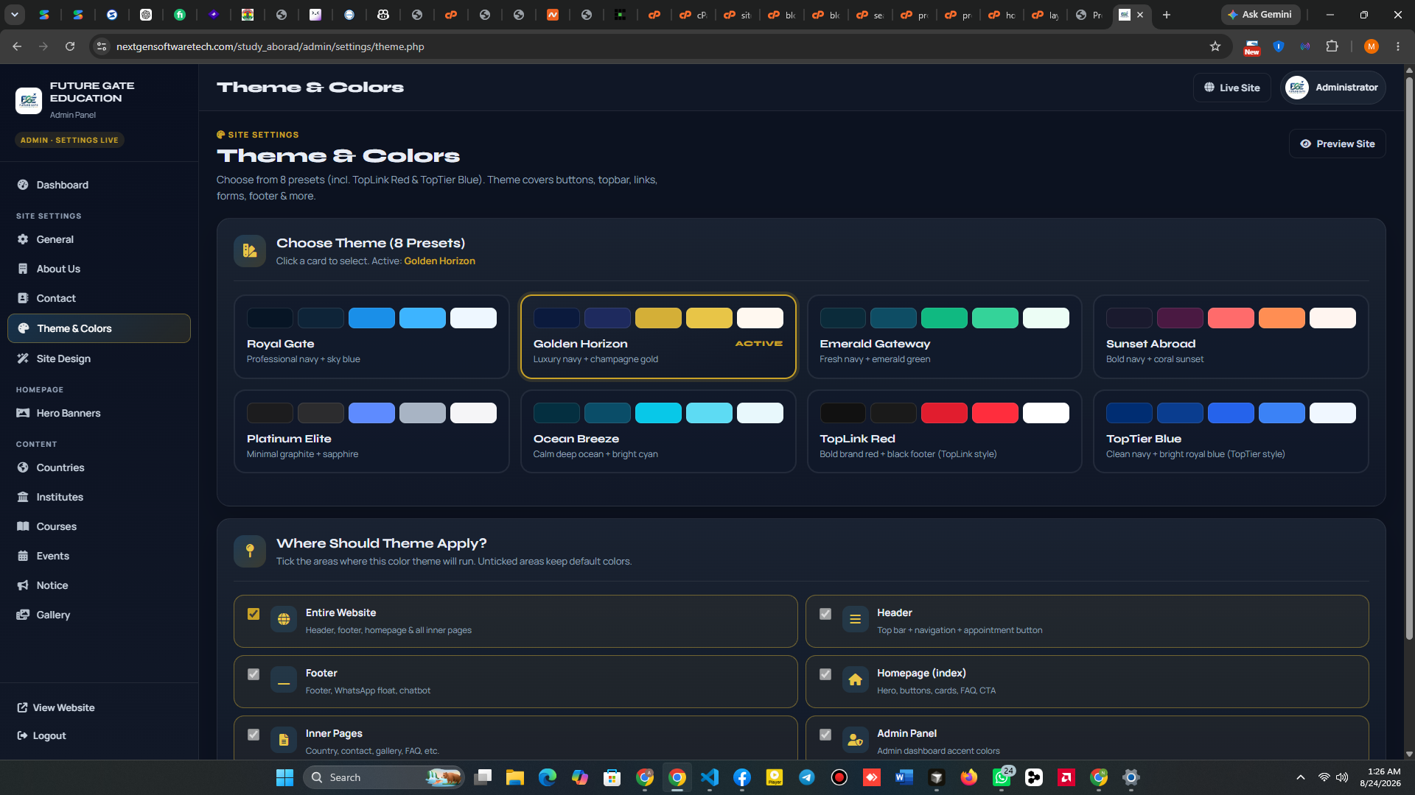Image resolution: width=1415 pixels, height=795 pixels.
Task: Toggle the Header checkbox
Action: (x=825, y=614)
